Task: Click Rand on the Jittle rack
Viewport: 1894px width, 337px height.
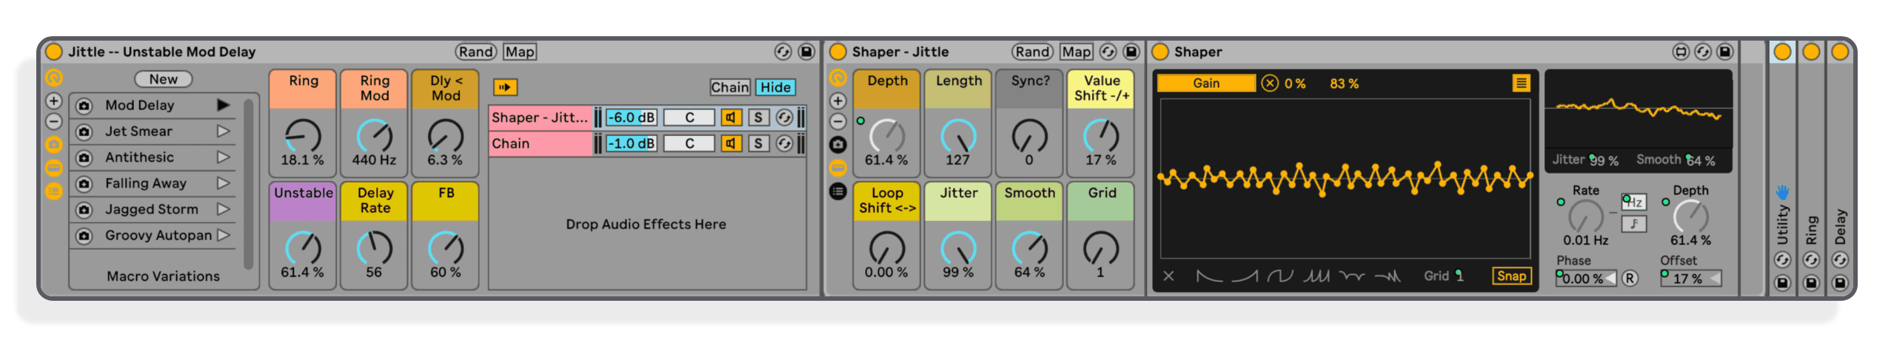Action: tap(475, 52)
